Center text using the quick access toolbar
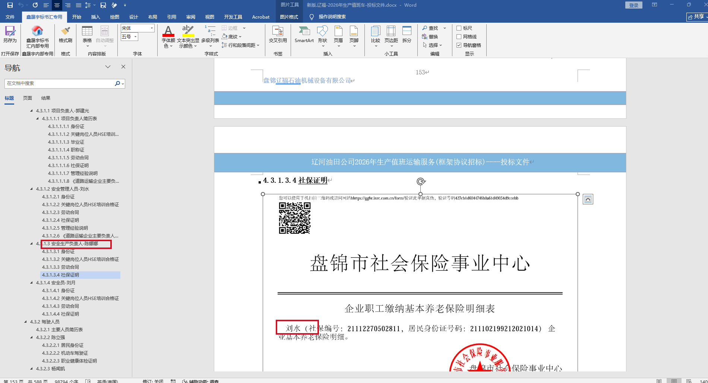This screenshot has height=383, width=708. pos(57,5)
